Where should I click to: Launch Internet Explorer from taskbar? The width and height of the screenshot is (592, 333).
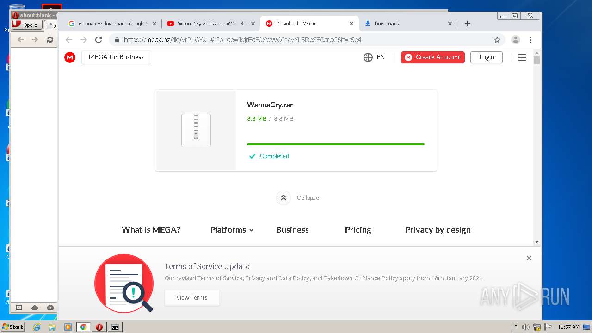[37, 327]
